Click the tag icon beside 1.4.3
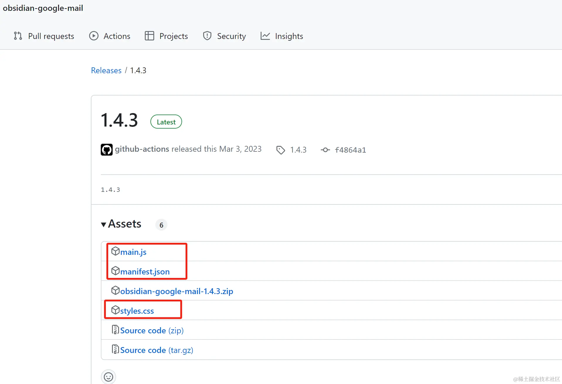The height and width of the screenshot is (384, 562). pyautogui.click(x=281, y=150)
